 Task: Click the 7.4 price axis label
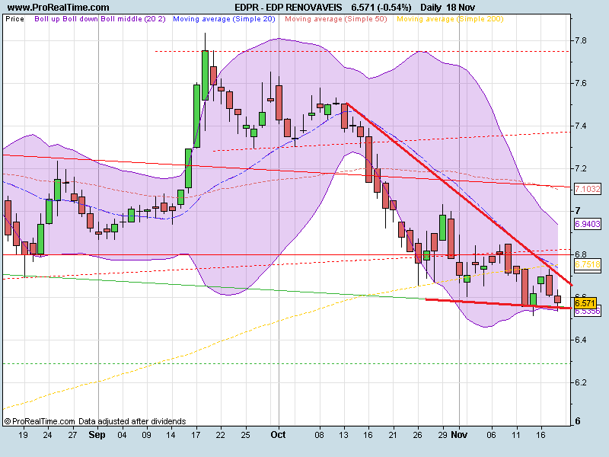[x=581, y=126]
